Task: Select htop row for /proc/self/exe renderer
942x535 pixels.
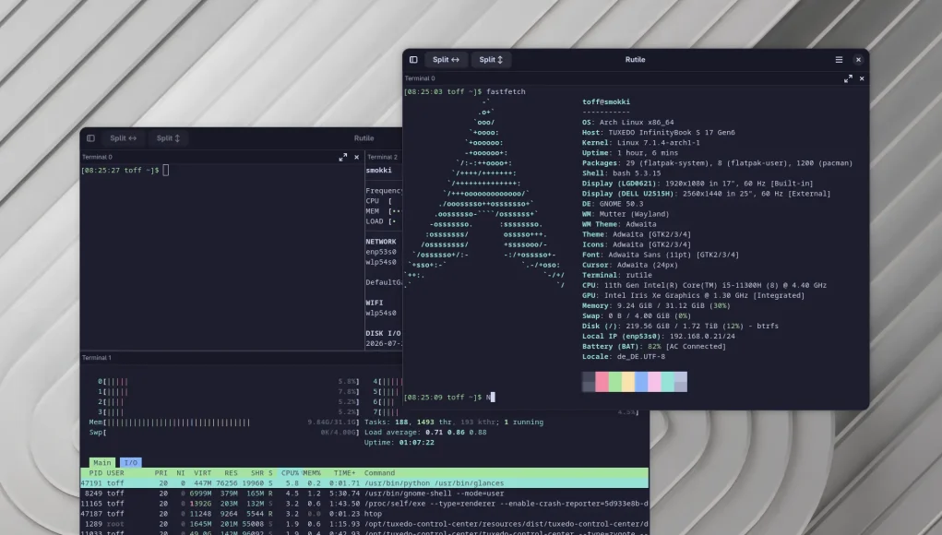Action: click(x=364, y=504)
